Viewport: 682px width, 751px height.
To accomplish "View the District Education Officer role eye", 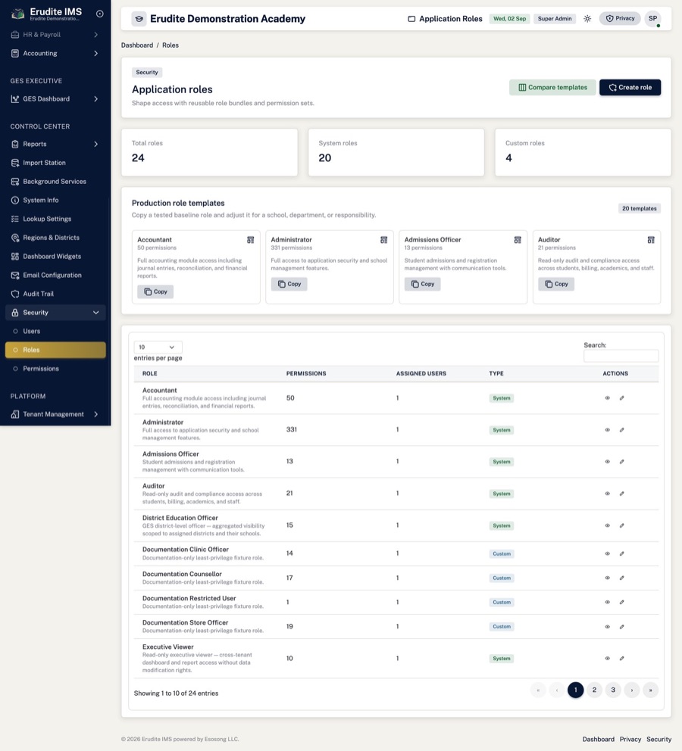I will [607, 525].
